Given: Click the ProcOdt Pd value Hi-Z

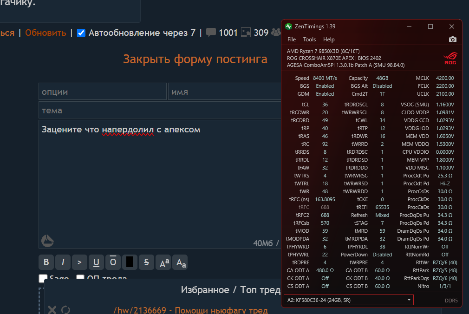Looking at the screenshot, I should pos(445,183).
